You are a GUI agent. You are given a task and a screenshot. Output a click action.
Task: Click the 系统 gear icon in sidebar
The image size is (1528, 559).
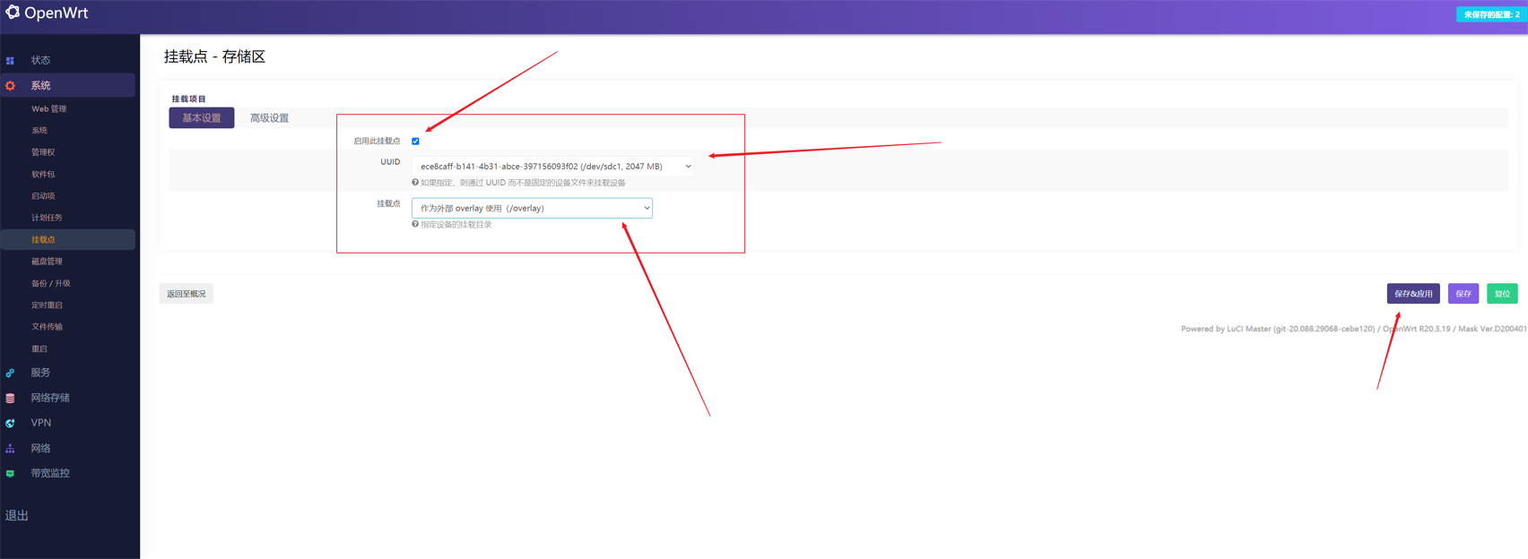click(11, 86)
